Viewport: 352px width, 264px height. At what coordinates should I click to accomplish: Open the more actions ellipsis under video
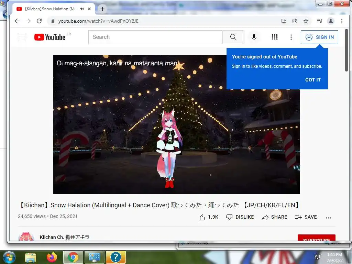click(x=328, y=218)
